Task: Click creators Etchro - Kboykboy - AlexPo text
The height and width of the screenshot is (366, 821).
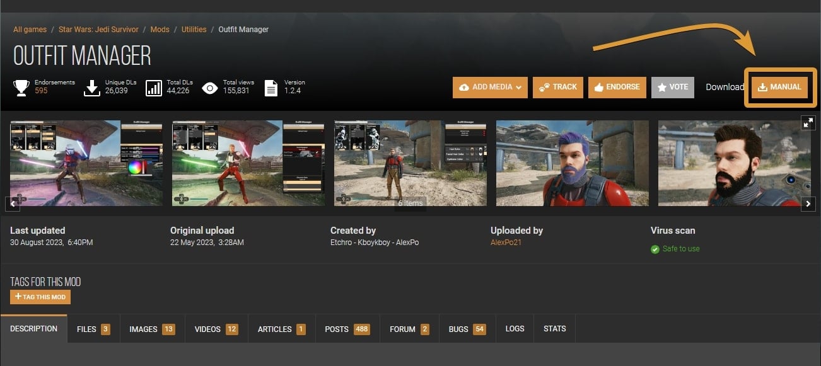Action: 375,243
